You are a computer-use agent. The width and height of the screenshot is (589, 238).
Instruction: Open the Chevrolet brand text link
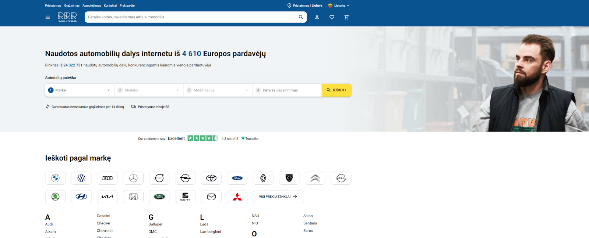(105, 231)
